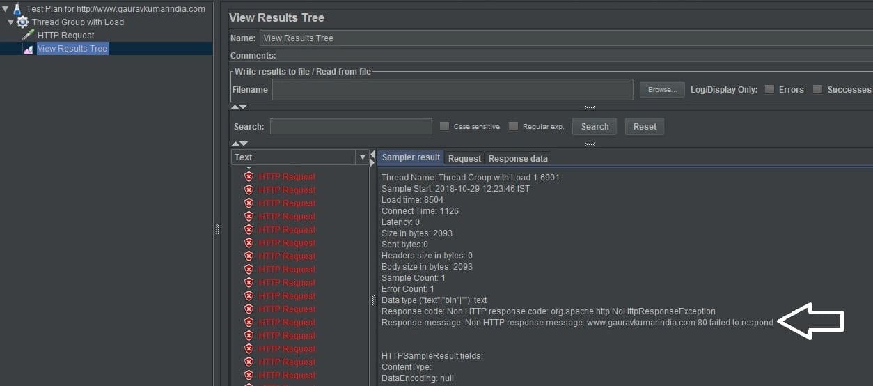873x386 pixels.
Task: Toggle the Successes checkbox
Action: pyautogui.click(x=818, y=89)
